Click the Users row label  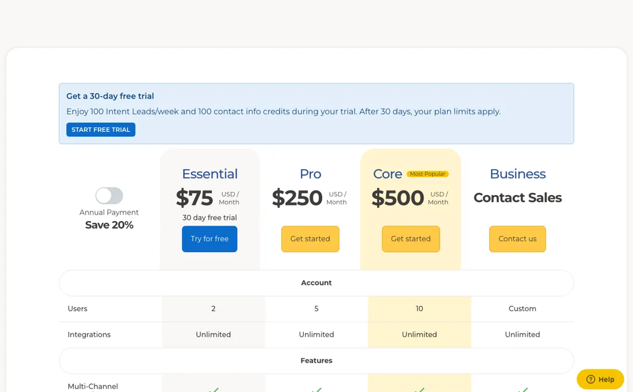[x=78, y=309]
